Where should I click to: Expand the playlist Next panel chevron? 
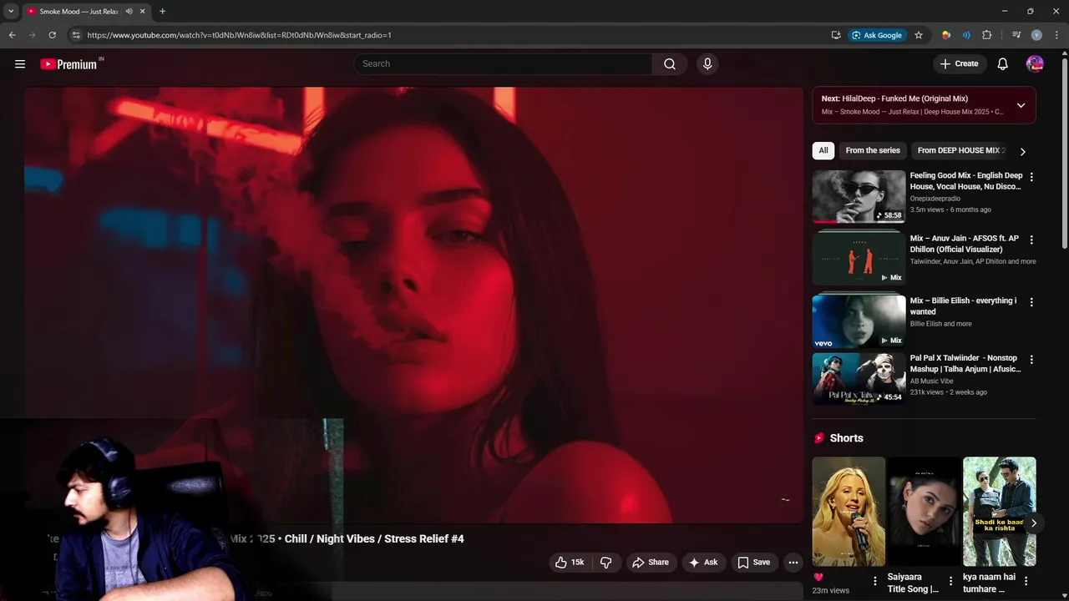1021,105
